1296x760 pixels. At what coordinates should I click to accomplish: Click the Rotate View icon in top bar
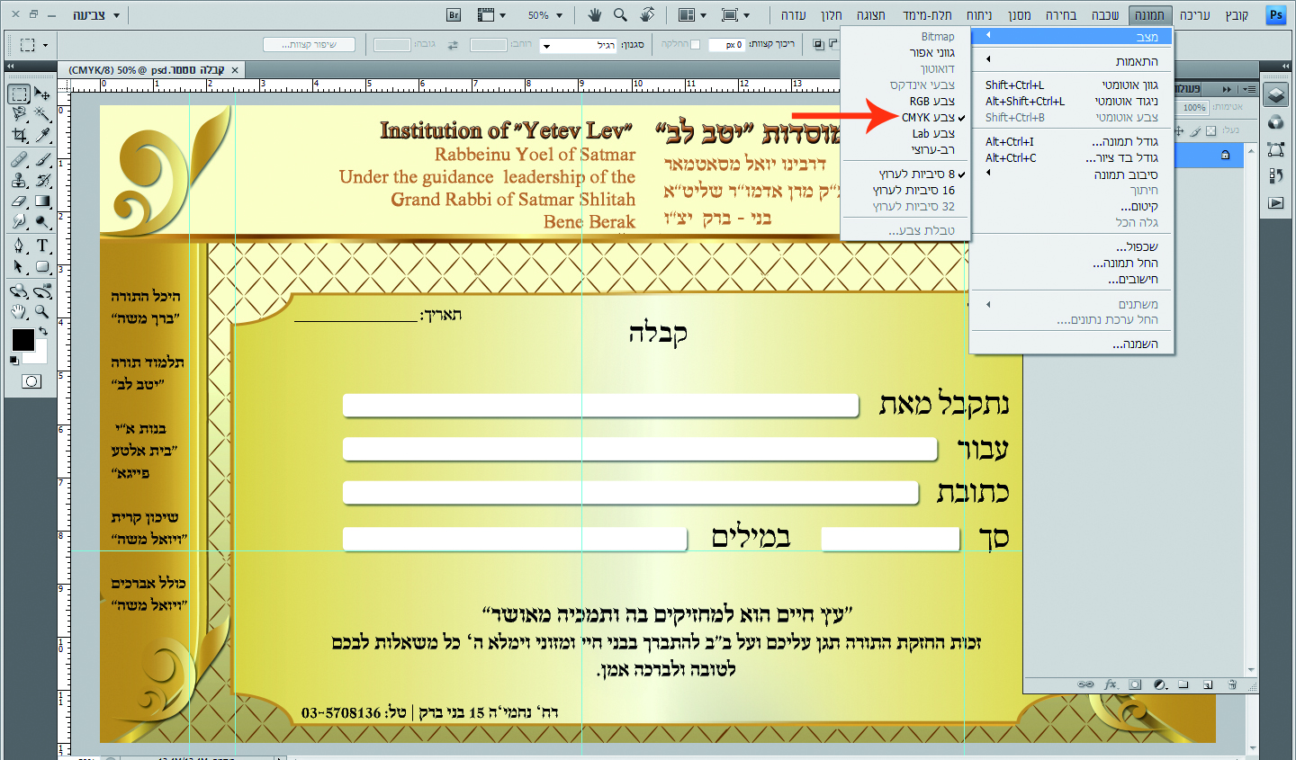(647, 14)
